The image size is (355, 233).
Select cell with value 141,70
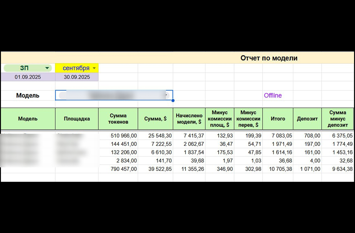coord(155,161)
